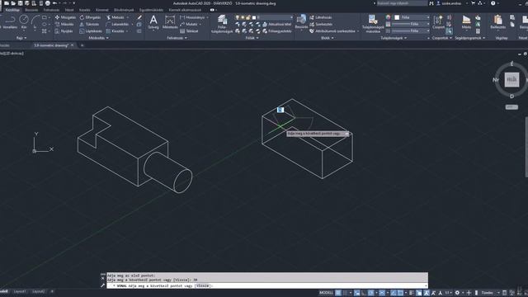Select the Lekerekítés (fillet) tool

[x=117, y=24]
